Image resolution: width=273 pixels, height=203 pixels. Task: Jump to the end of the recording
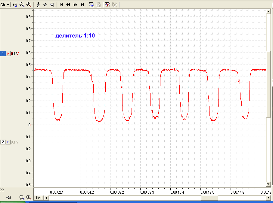[82, 5]
